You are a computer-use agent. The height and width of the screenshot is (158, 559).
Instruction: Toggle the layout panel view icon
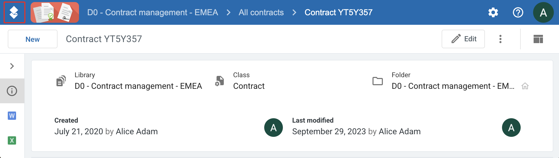[x=538, y=39]
